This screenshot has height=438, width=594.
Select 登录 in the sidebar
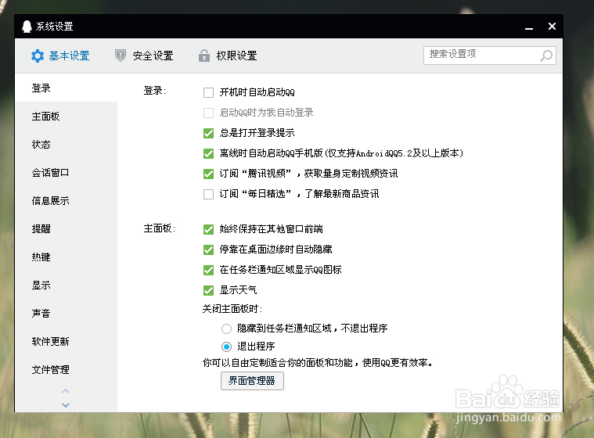click(x=66, y=88)
